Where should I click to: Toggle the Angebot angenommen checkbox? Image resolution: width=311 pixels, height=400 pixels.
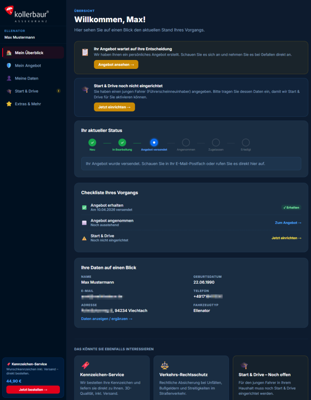coord(84,223)
